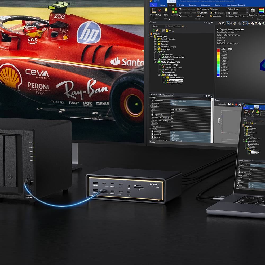Expand the Materials tree node
Screen dimensions: 265x265
(x=155, y=44)
